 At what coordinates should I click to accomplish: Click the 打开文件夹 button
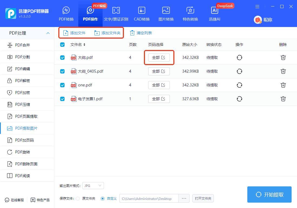point(203,199)
